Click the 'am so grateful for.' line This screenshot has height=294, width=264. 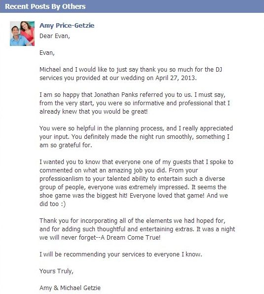click(x=66, y=145)
